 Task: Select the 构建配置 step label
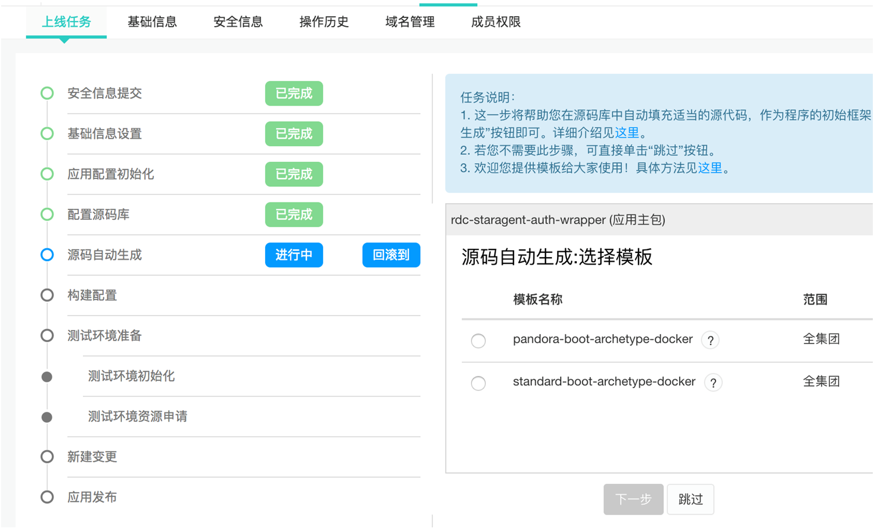(92, 295)
